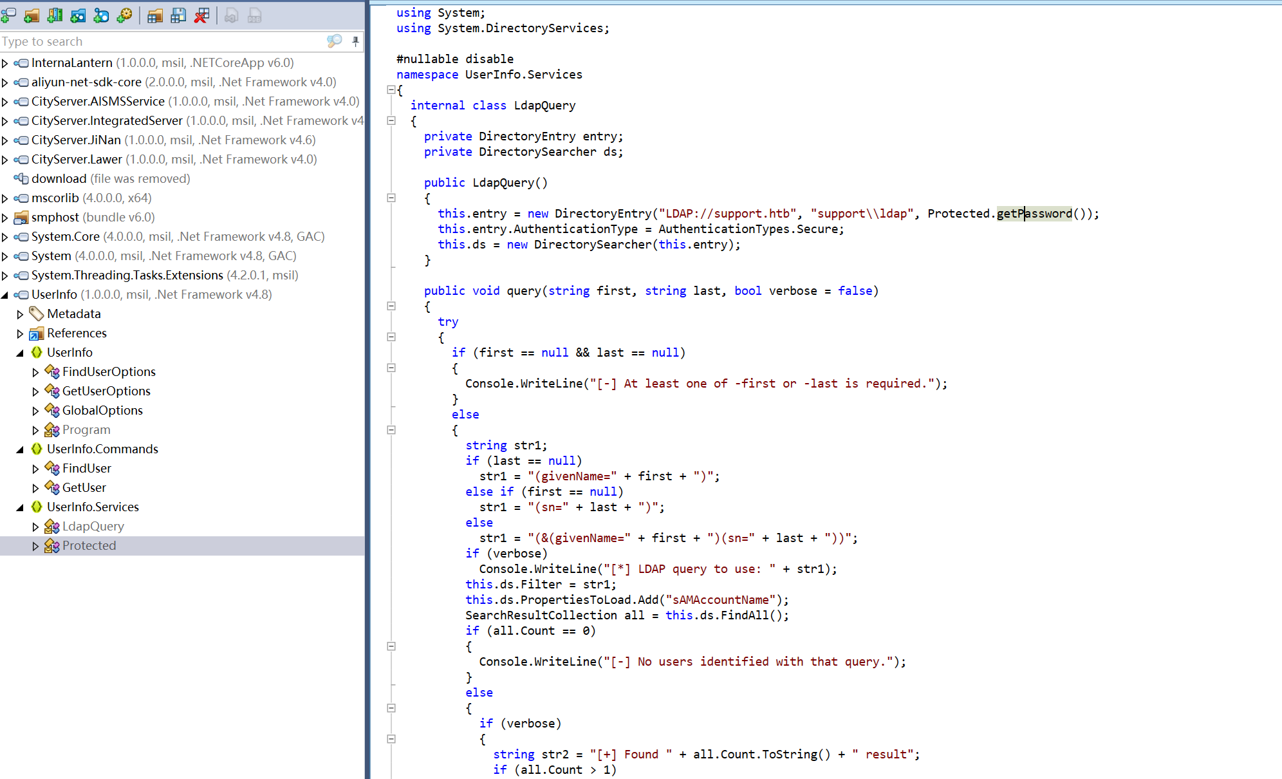
Task: Collapse the try block in the code gutter
Action: click(391, 337)
